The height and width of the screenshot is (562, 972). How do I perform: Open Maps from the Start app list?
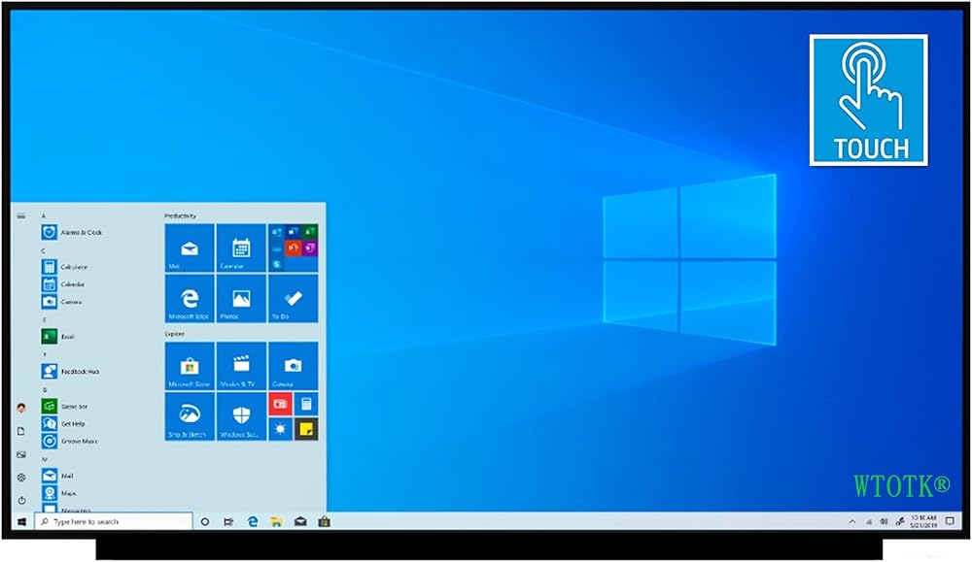coord(59,493)
